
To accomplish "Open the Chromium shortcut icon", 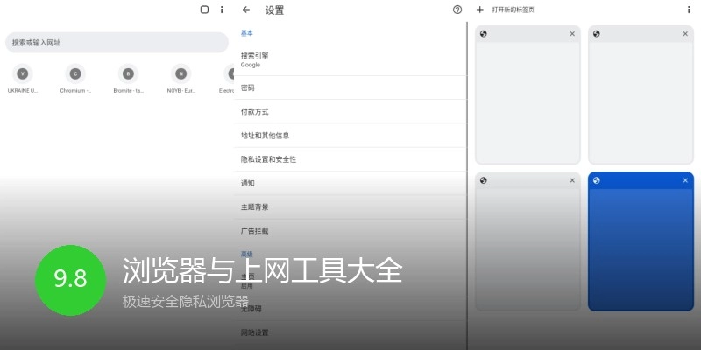I will (75, 73).
